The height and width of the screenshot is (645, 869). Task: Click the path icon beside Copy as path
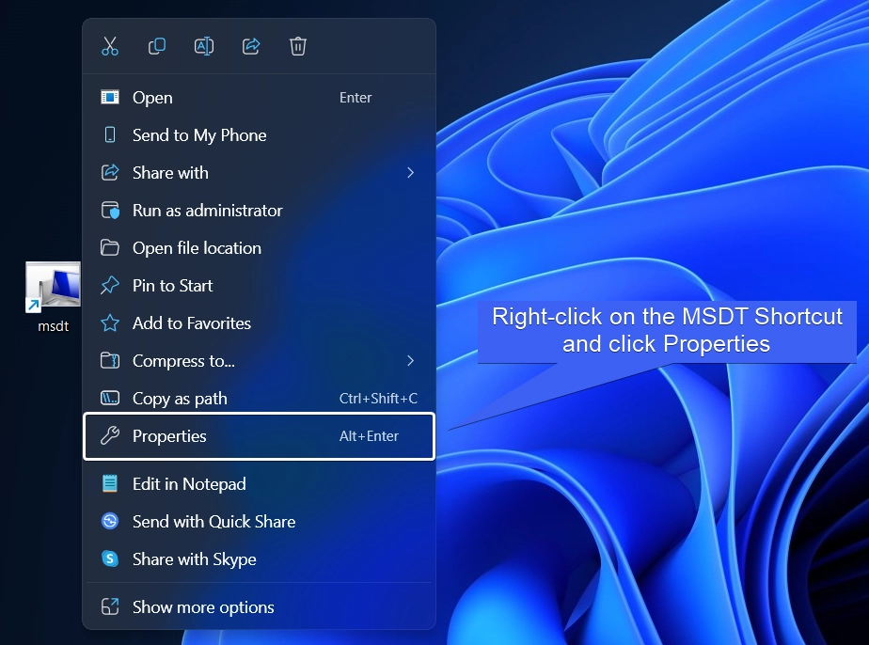[x=110, y=398]
